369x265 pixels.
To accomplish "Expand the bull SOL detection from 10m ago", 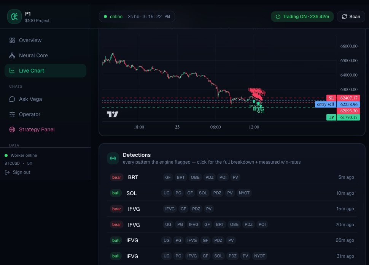I will click(232, 193).
